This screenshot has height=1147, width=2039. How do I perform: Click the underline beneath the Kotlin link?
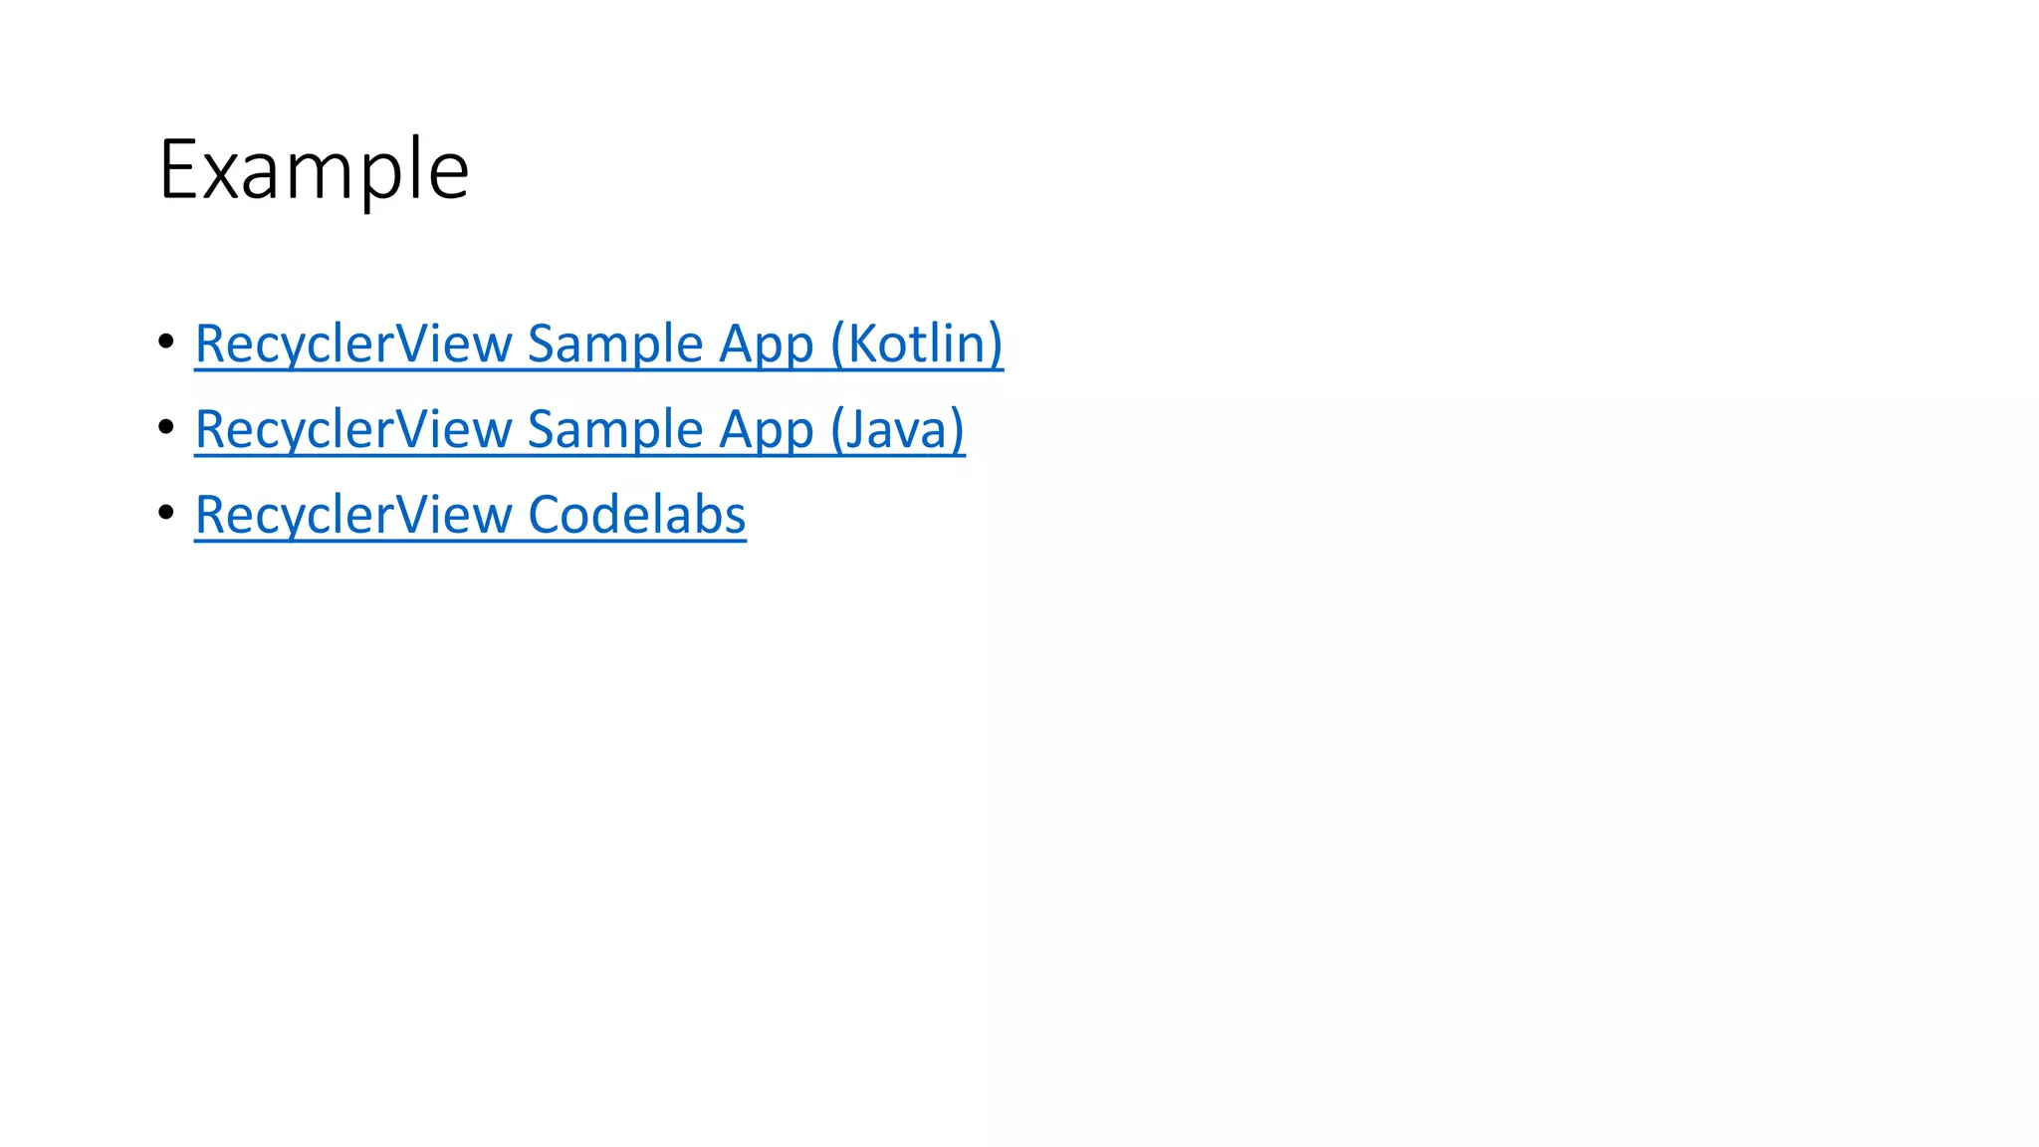tap(598, 370)
